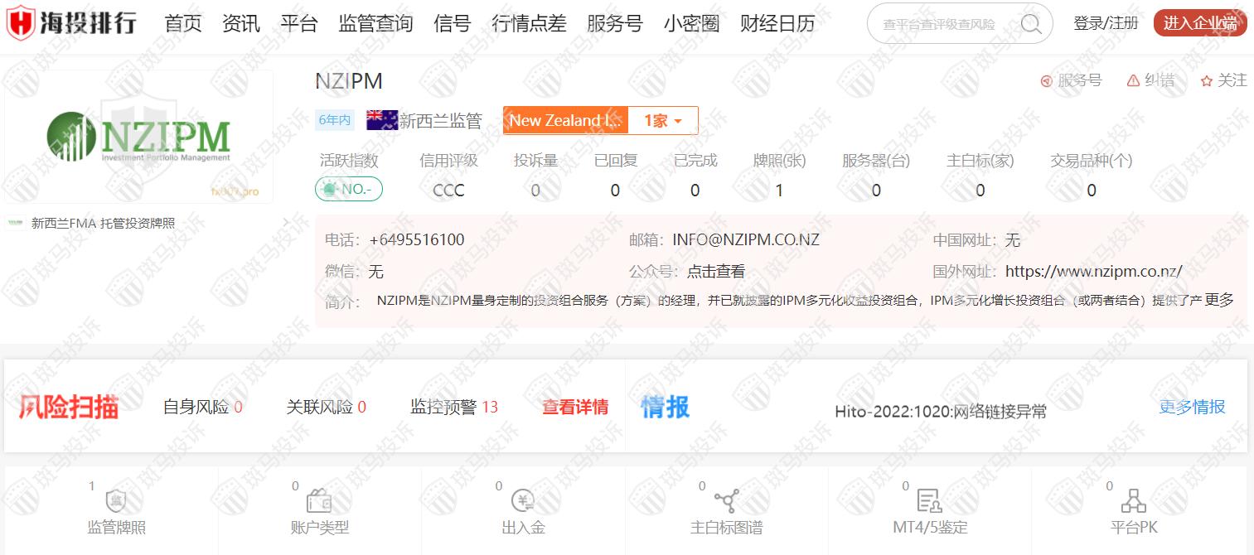
Task: Click the 服务号 icon at top right
Action: point(1047,80)
